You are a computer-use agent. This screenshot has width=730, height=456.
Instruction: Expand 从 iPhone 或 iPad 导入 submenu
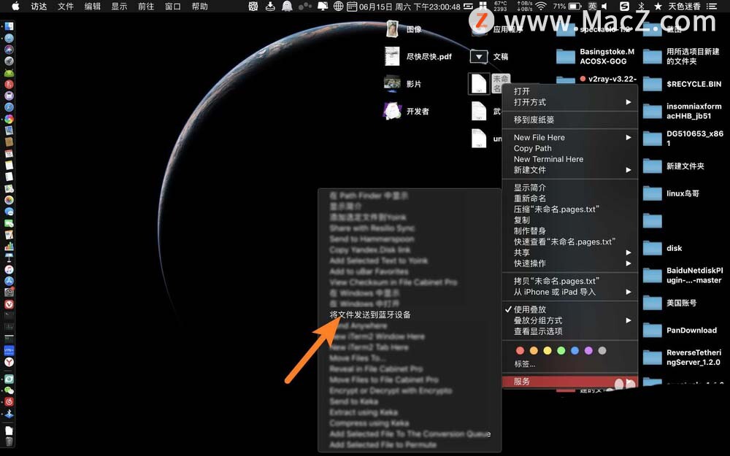click(x=570, y=292)
